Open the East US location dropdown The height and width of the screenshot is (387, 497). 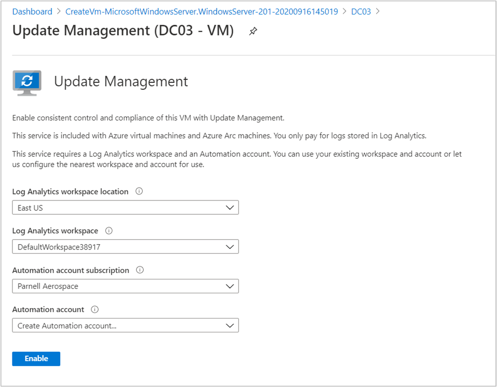pos(125,207)
